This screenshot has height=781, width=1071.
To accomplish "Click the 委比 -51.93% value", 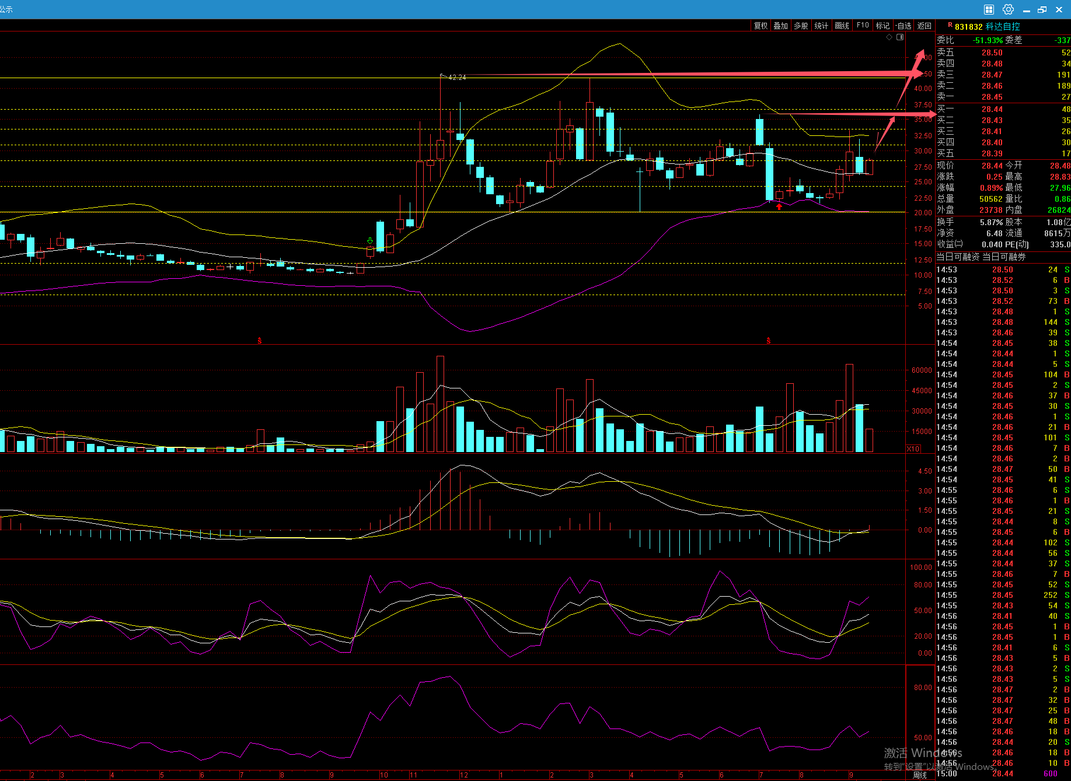I will click(x=988, y=40).
